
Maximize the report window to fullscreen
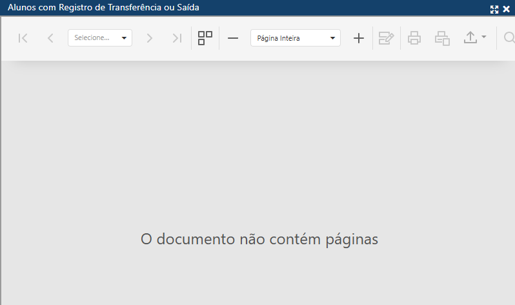click(494, 9)
